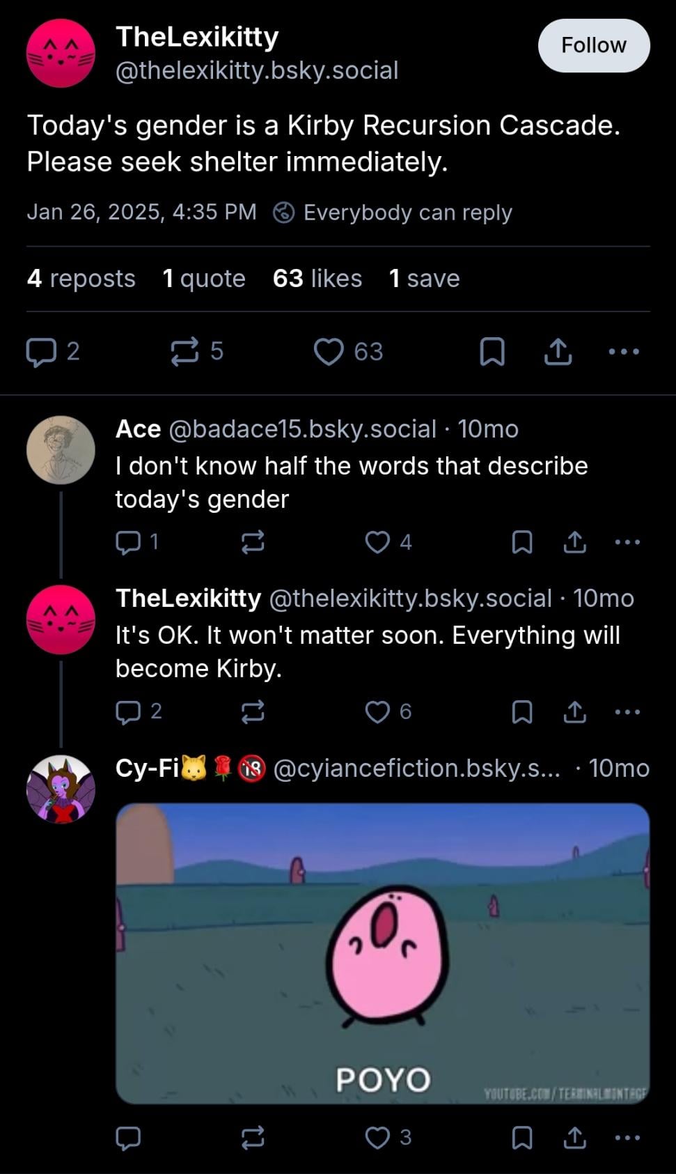
Task: View the 63 likes list
Action: pos(317,279)
